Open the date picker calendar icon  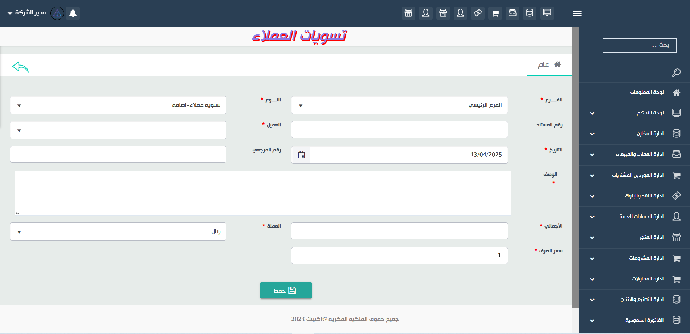[x=301, y=155]
